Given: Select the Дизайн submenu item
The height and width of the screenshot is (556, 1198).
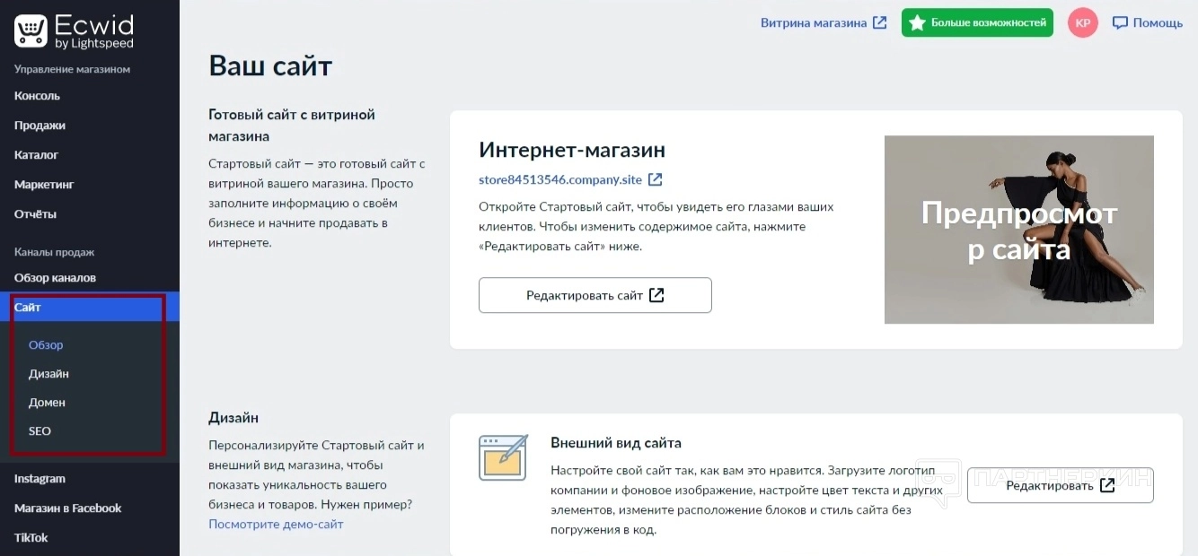Looking at the screenshot, I should click(48, 374).
